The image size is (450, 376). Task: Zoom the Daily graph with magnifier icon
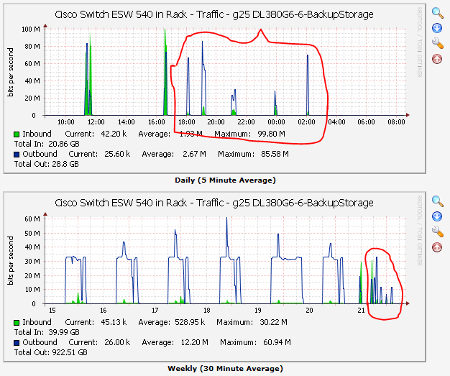437,13
